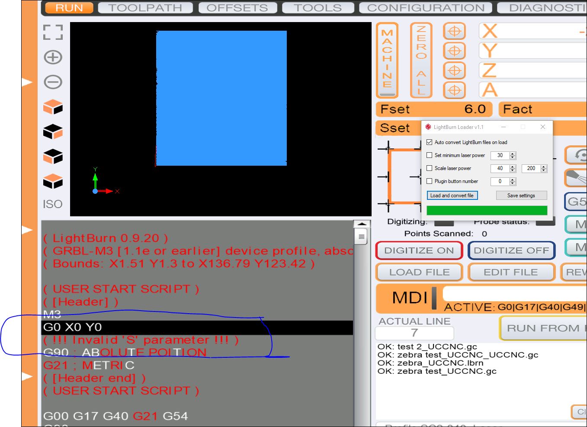
Task: Click the Fset feed value 6.0 field
Action: [x=434, y=109]
